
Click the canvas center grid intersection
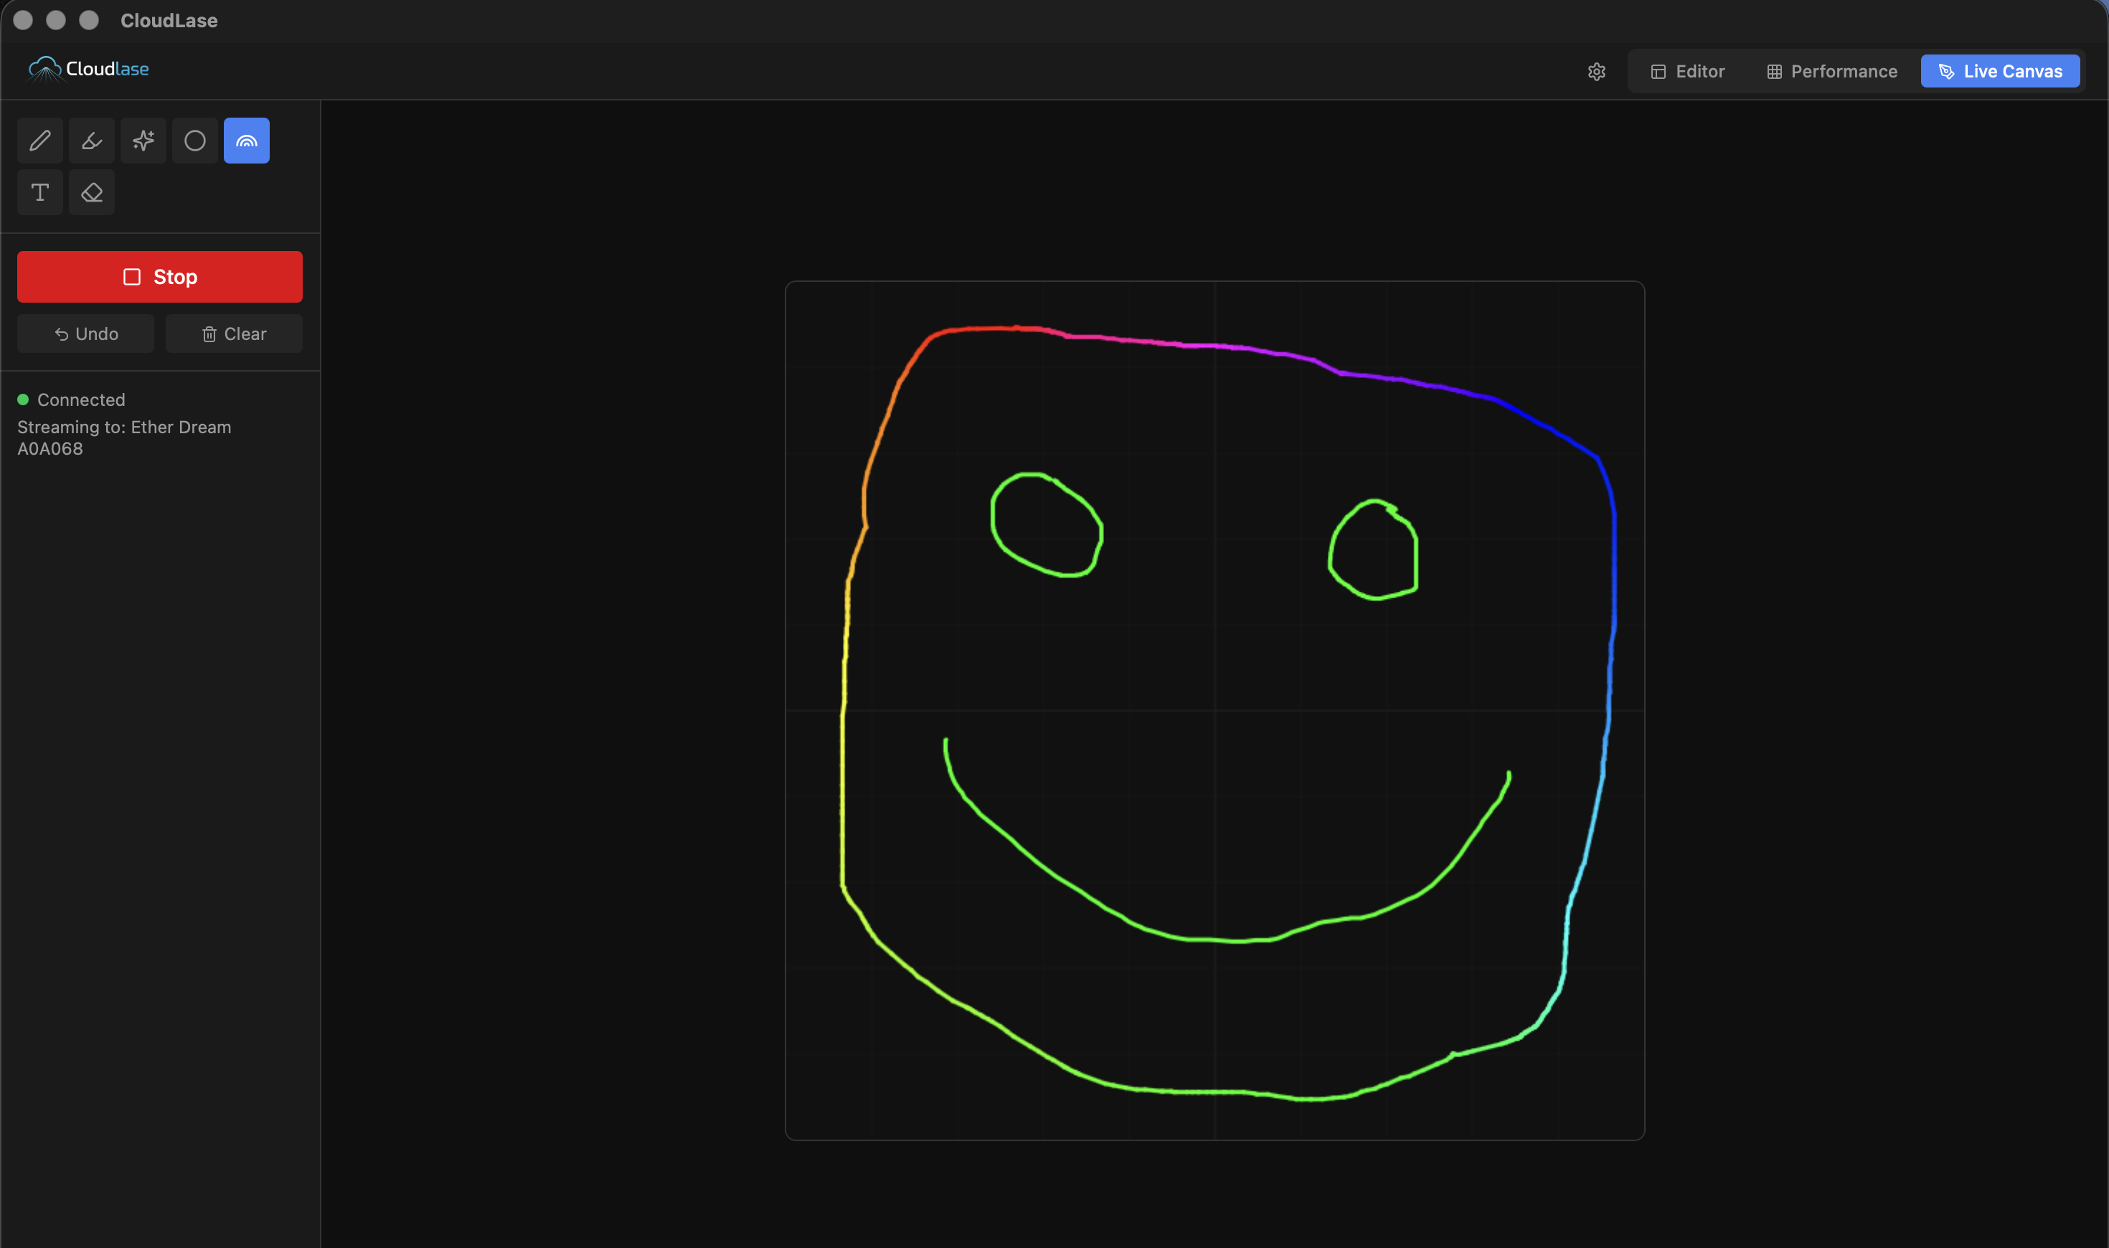1214,711
